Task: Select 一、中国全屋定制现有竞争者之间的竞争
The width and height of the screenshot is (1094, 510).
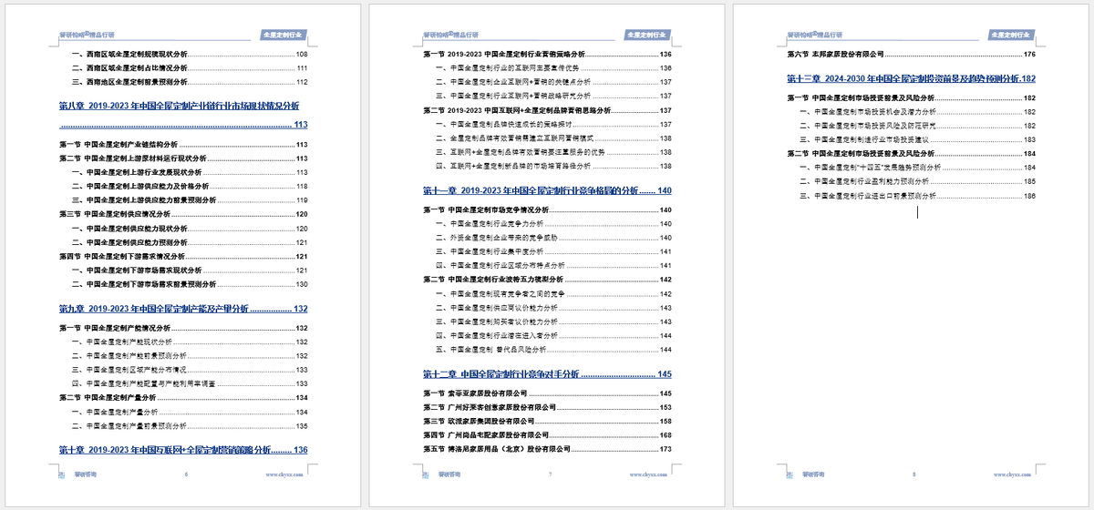Action: click(x=555, y=294)
